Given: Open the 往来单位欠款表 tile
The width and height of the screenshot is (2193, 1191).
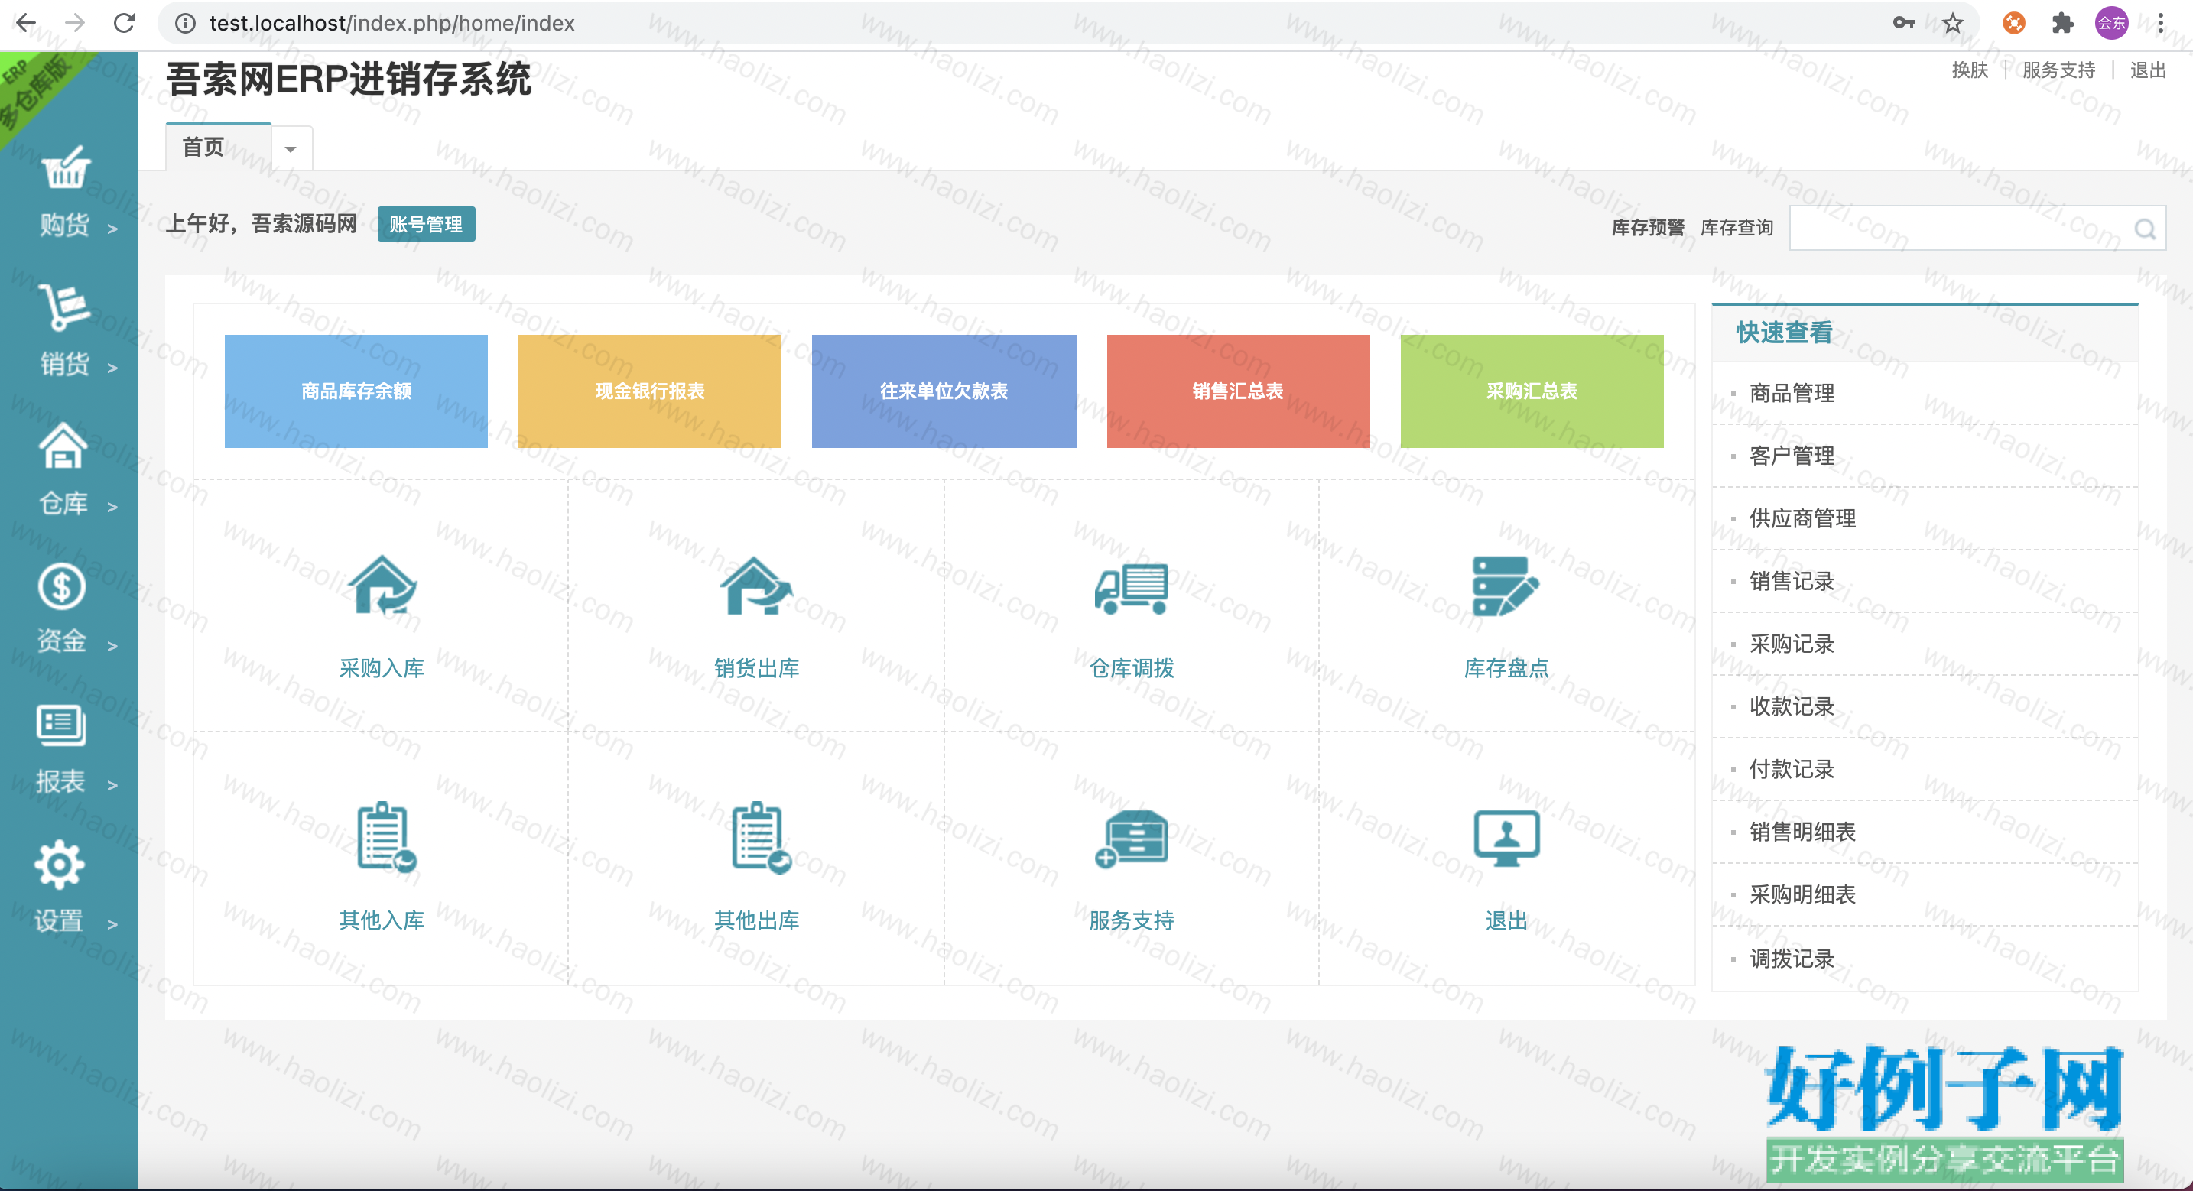Looking at the screenshot, I should pos(944,391).
